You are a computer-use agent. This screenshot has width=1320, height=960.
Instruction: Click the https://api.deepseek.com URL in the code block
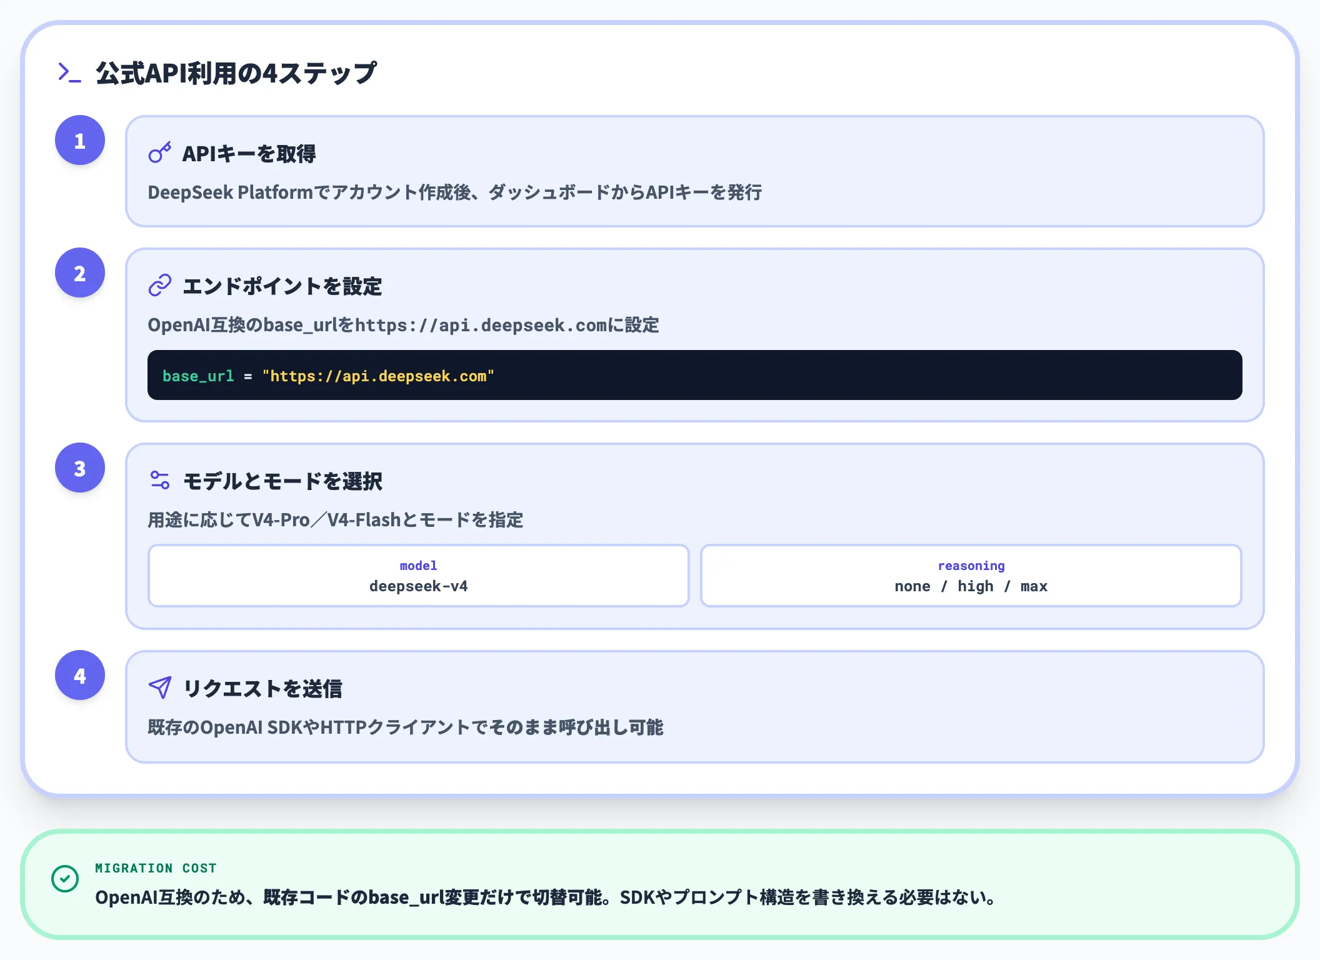378,376
